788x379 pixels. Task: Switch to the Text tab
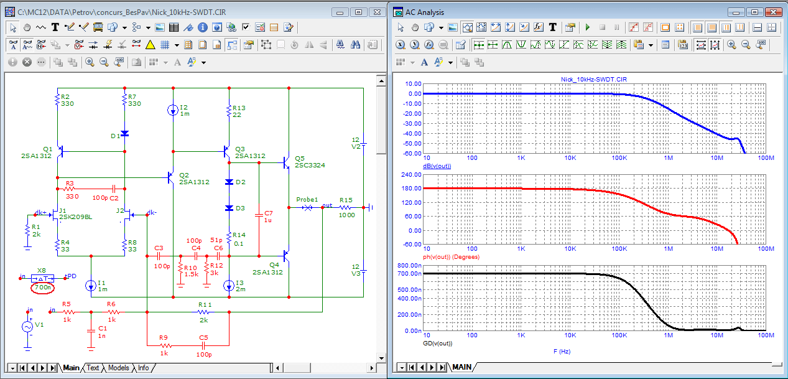pyautogui.click(x=93, y=368)
